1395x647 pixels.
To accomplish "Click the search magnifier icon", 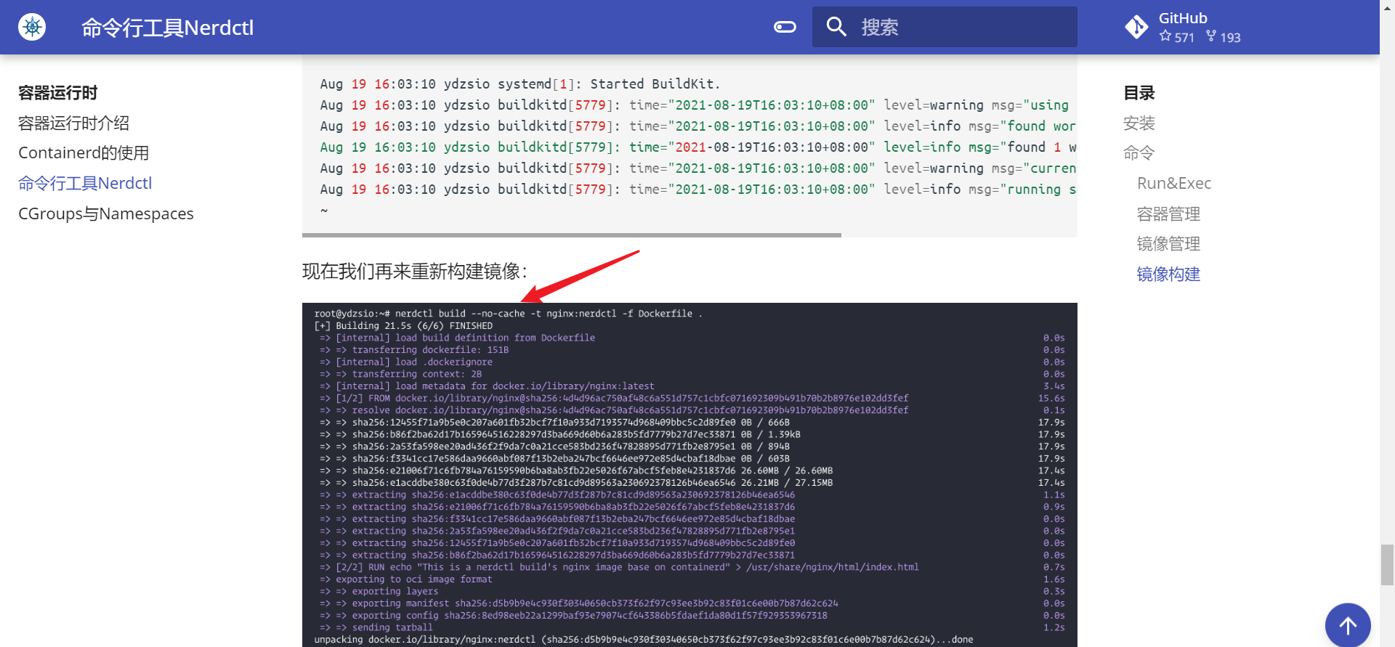I will [x=837, y=28].
